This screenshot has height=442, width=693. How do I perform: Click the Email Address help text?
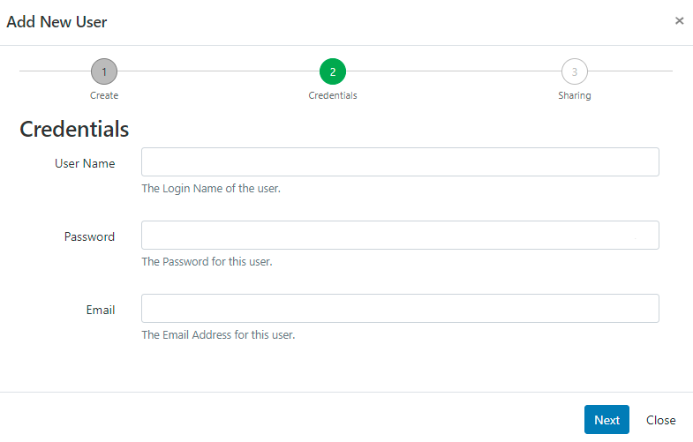[x=218, y=334]
